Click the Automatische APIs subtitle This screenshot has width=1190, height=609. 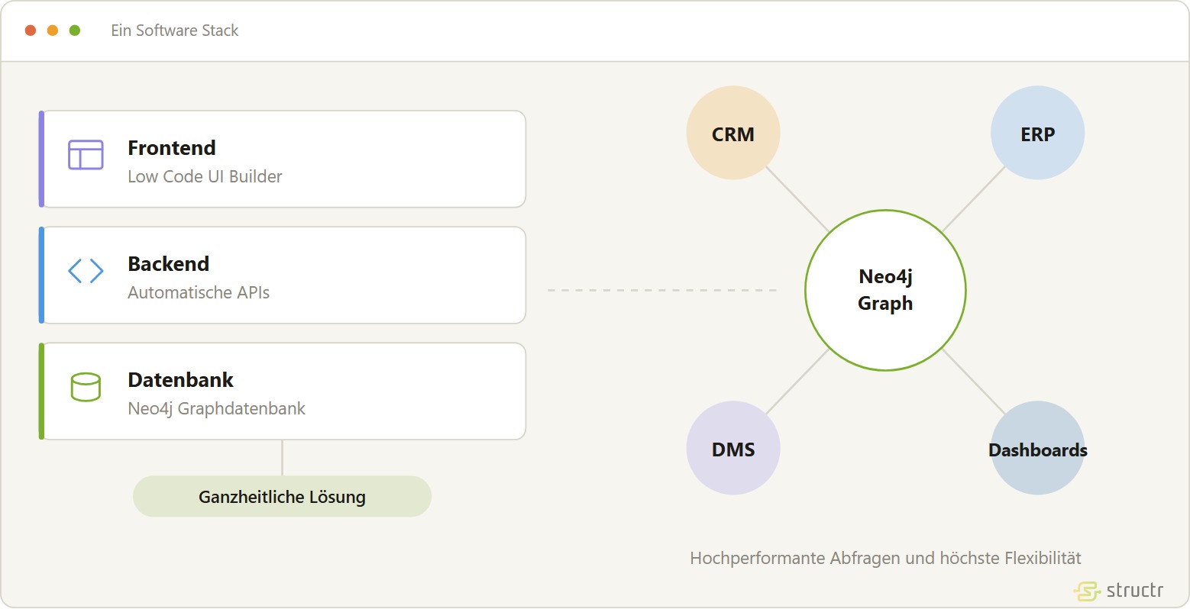[199, 292]
